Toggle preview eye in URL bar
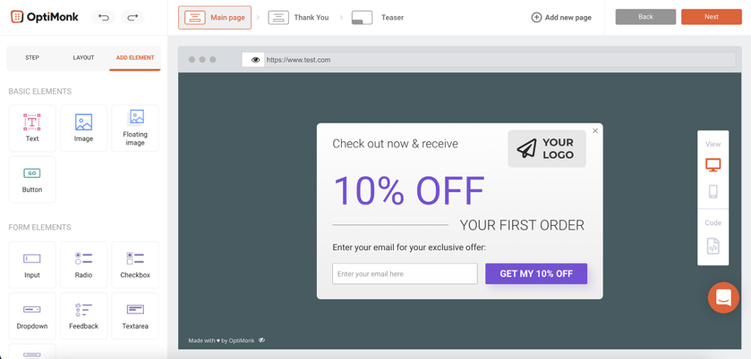Screen dimensions: 751x359 (x=256, y=60)
